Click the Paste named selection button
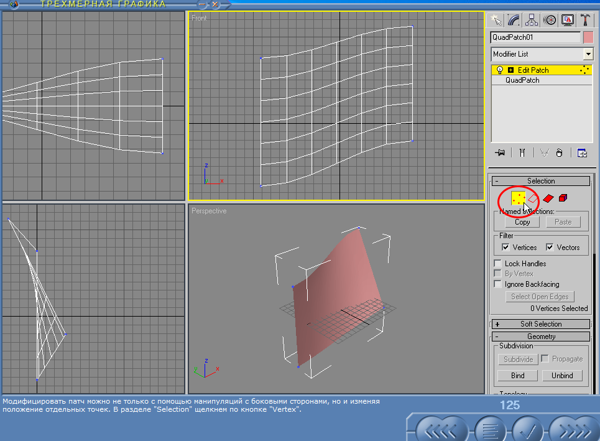 click(x=563, y=222)
